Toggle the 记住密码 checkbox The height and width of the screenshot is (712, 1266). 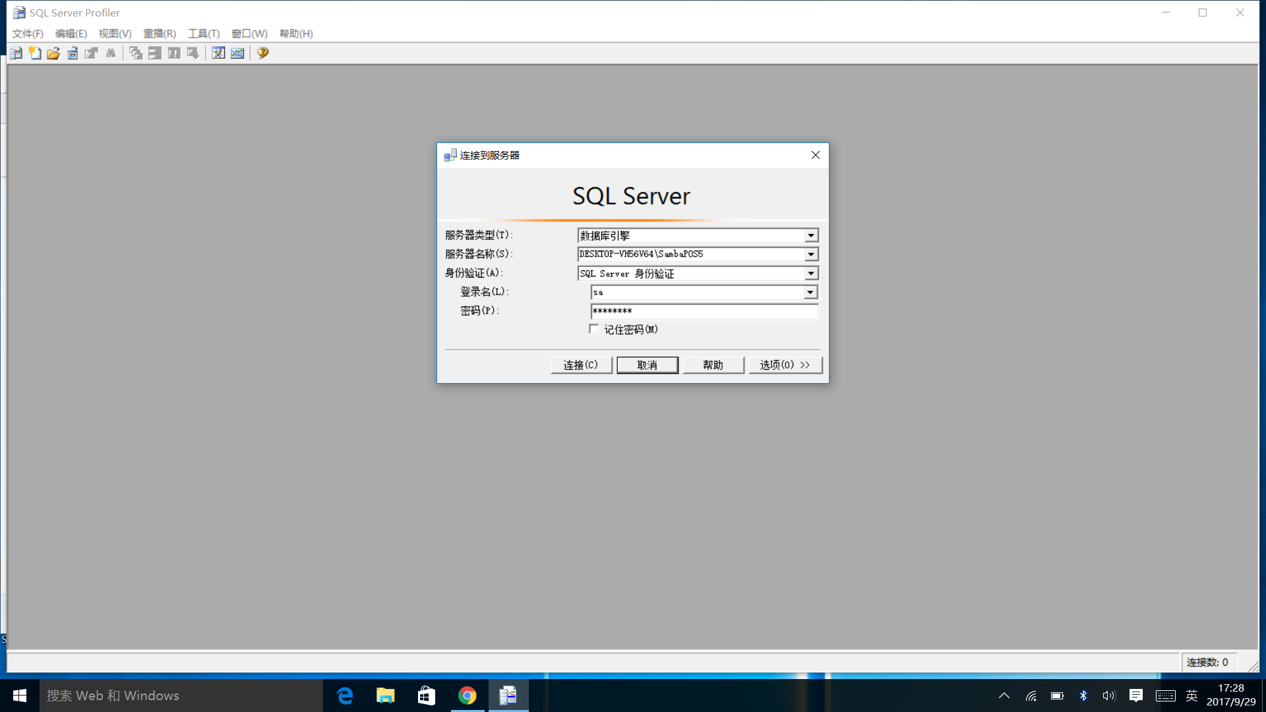[594, 329]
